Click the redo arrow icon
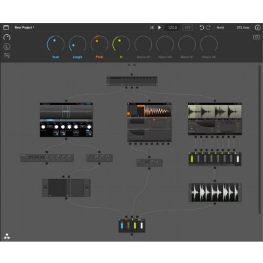Screen dimensions: 263x263 208,28
